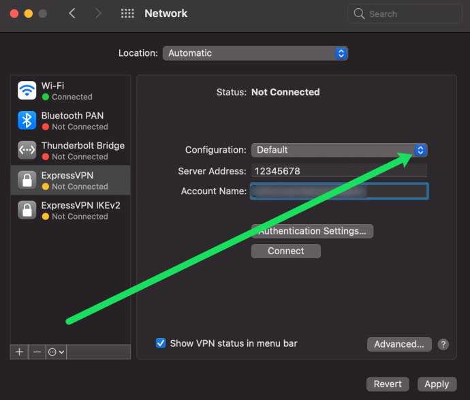470x400 pixels.
Task: Focus the Server Address field
Action: (x=339, y=171)
